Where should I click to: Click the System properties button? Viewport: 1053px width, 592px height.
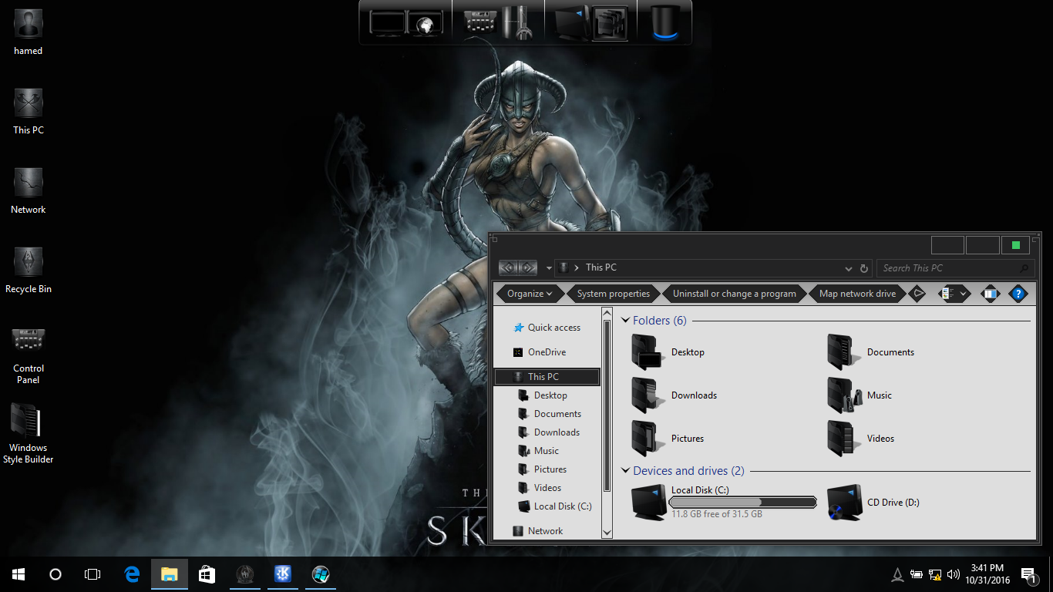(613, 294)
